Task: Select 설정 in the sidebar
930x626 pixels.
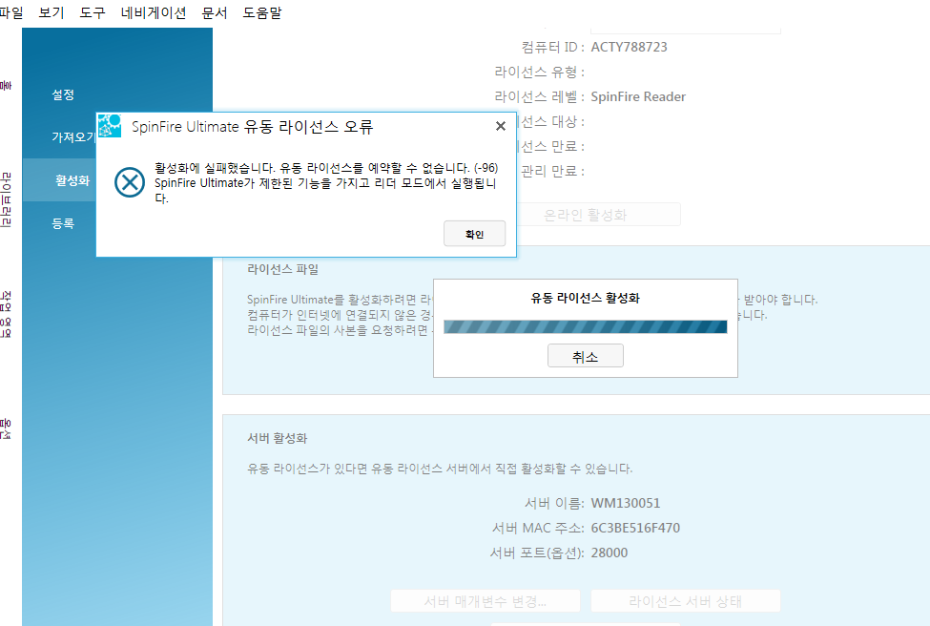Action: [63, 94]
